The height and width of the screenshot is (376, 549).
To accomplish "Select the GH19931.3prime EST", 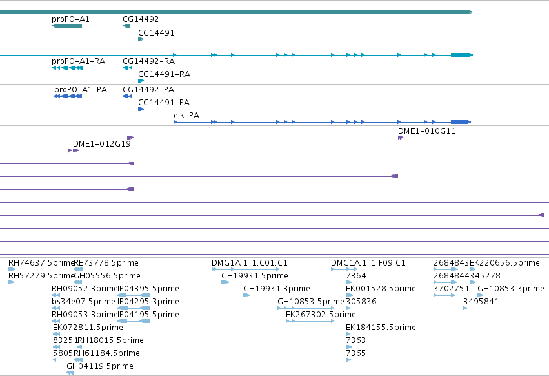I will coord(277,289).
